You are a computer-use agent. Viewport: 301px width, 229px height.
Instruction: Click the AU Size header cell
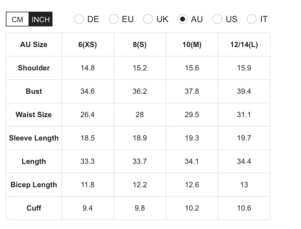33,45
